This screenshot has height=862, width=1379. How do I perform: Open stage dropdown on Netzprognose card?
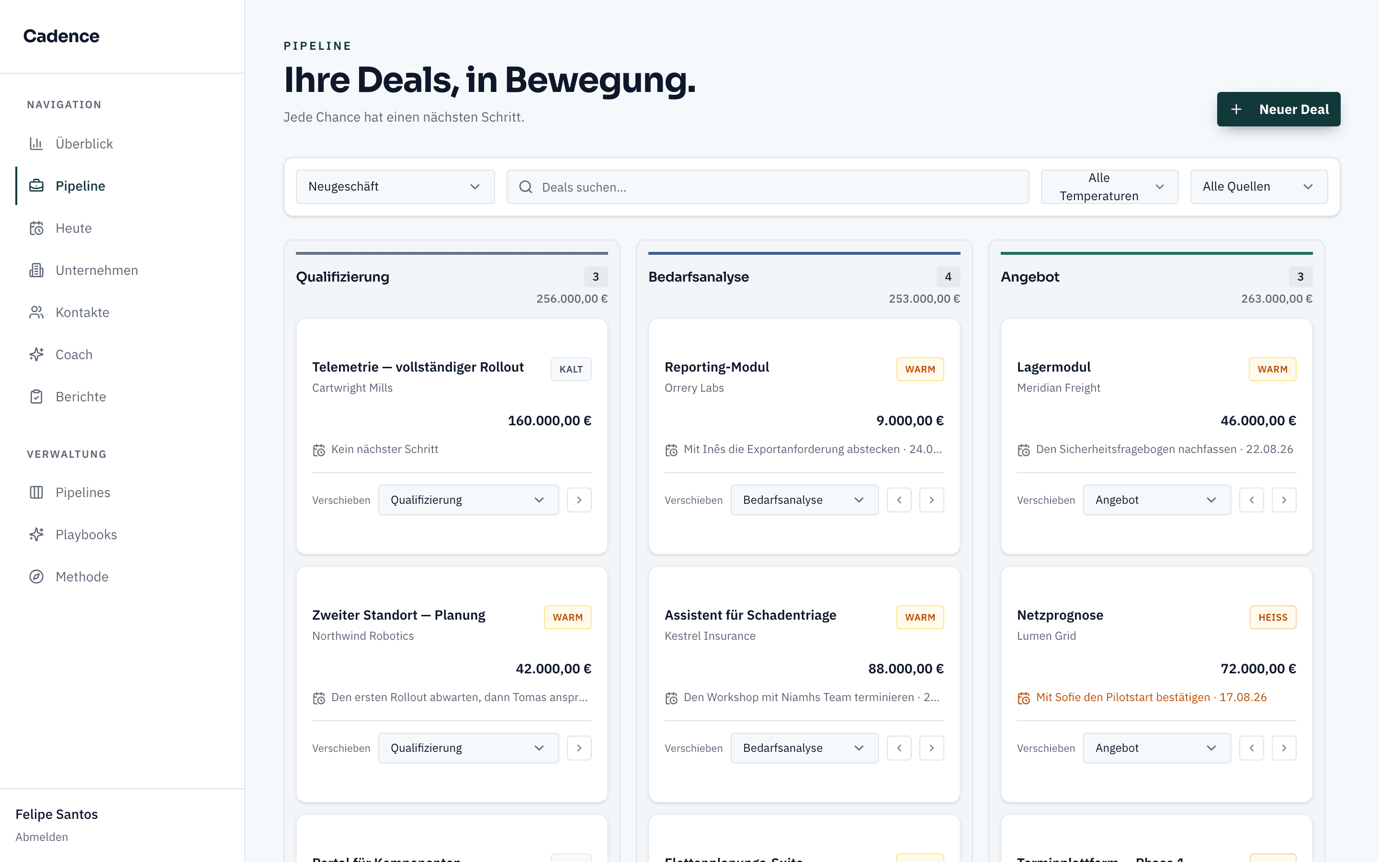click(1157, 748)
